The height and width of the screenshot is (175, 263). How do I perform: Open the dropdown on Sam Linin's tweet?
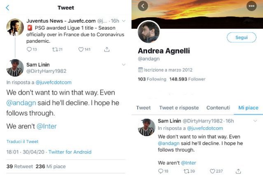pos(124,65)
